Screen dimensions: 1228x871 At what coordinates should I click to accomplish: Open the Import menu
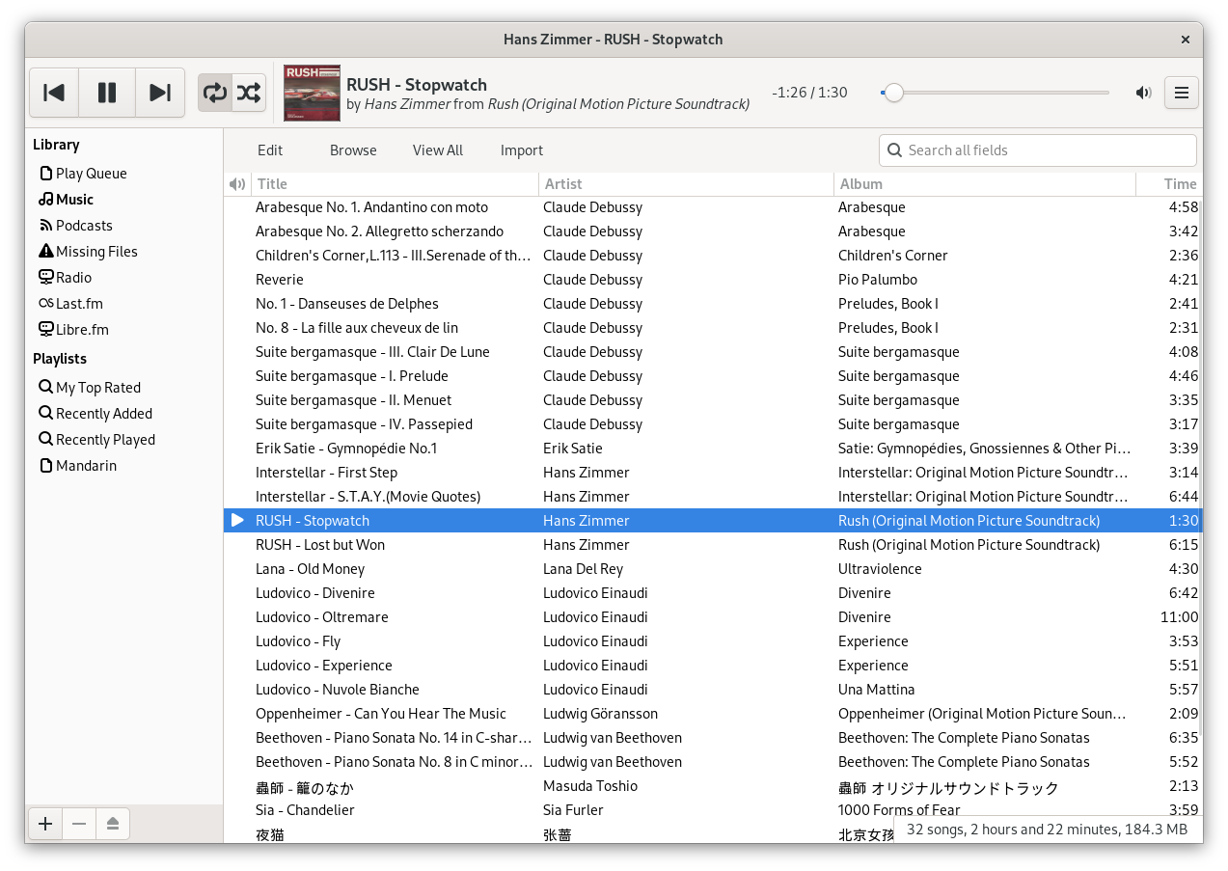tap(521, 150)
